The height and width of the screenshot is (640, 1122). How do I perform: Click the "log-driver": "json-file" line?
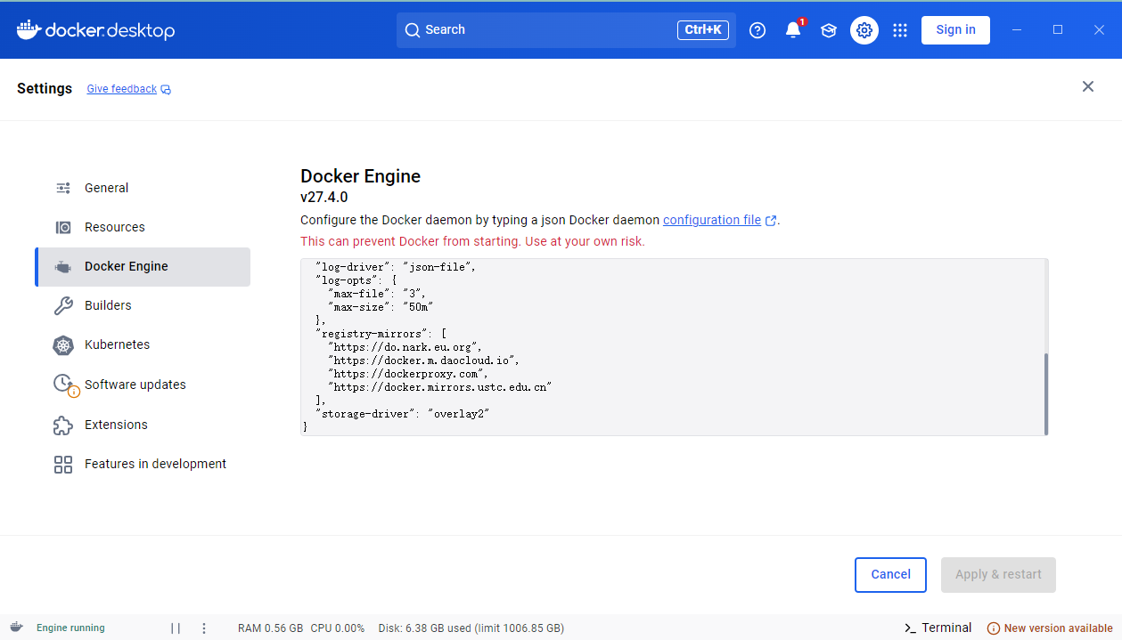pos(397,267)
